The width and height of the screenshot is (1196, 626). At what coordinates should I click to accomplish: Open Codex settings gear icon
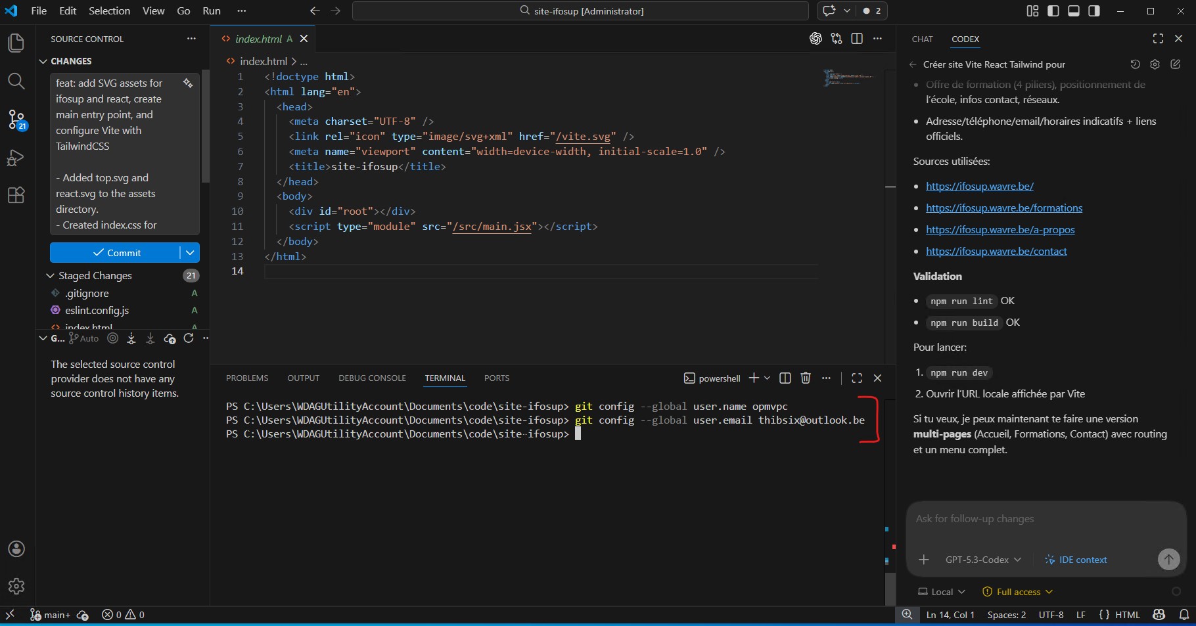coord(1155,64)
